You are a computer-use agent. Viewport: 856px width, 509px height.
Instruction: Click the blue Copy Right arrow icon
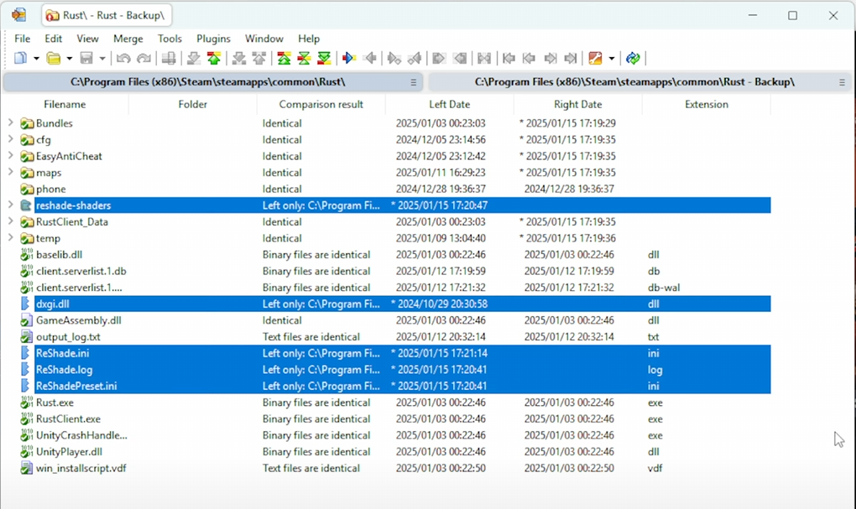(349, 58)
